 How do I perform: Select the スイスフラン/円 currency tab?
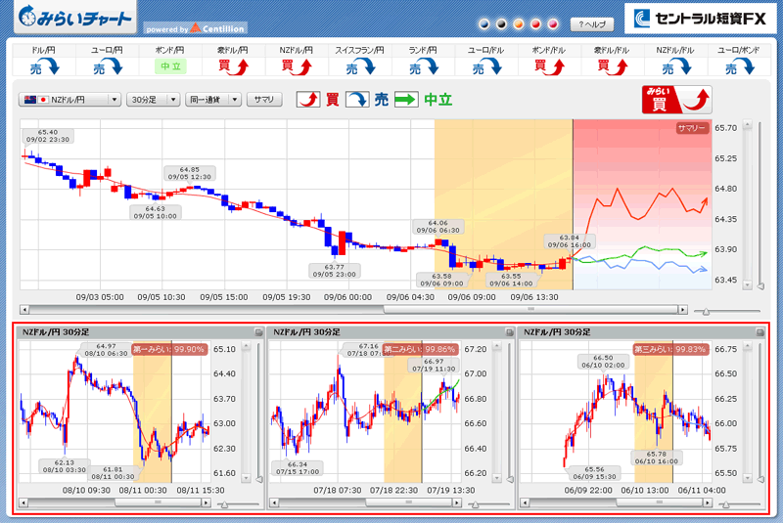[359, 49]
